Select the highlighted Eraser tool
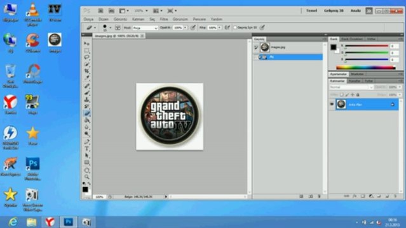The image size is (406, 228). (87, 113)
